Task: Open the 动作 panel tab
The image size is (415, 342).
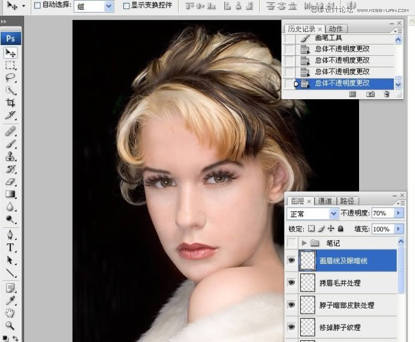Action: [x=336, y=28]
